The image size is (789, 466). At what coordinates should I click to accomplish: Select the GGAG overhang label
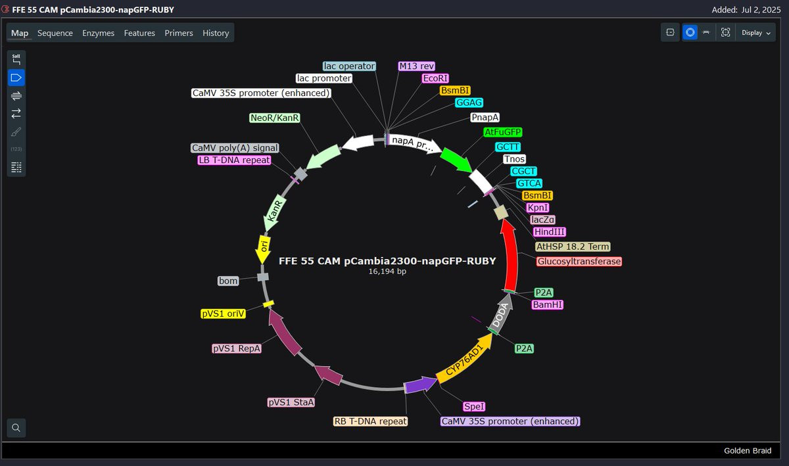(469, 103)
